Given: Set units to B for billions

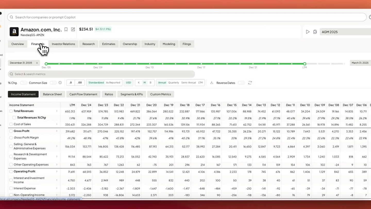Looking at the screenshot, I should pyautogui.click(x=150, y=83).
